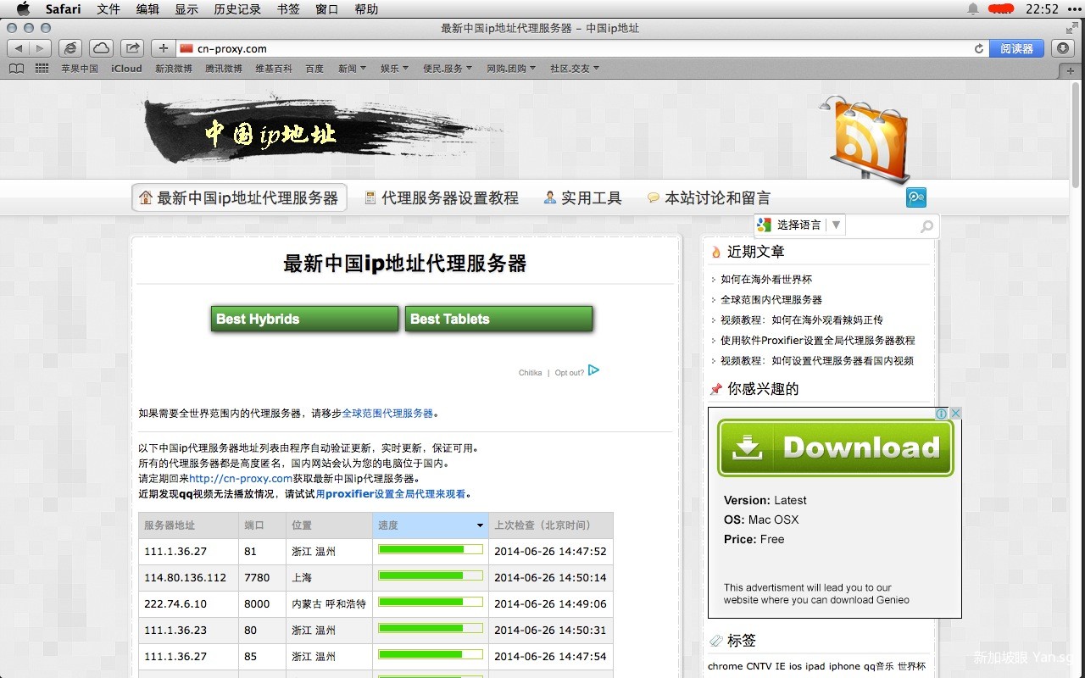The width and height of the screenshot is (1085, 678).
Task: Open the 选择语言 language dropdown
Action: tap(800, 225)
